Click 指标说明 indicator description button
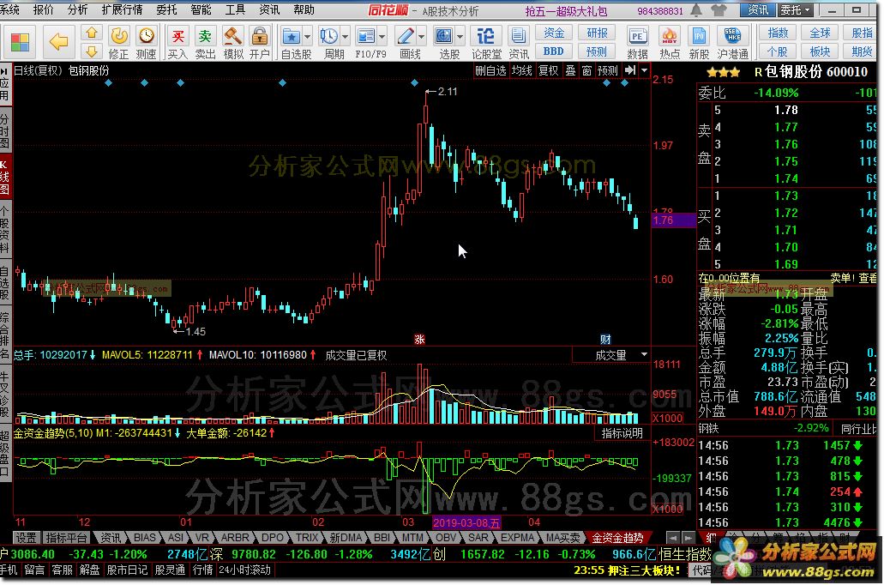Screen dimensions: 884x585 coord(622,432)
